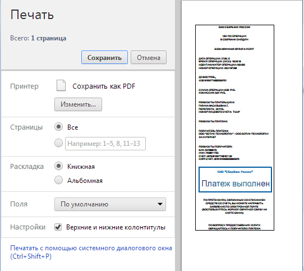Toggle Верхние и нижние колонтитулы checkbox
The height and width of the screenshot is (271, 304).
(58, 227)
